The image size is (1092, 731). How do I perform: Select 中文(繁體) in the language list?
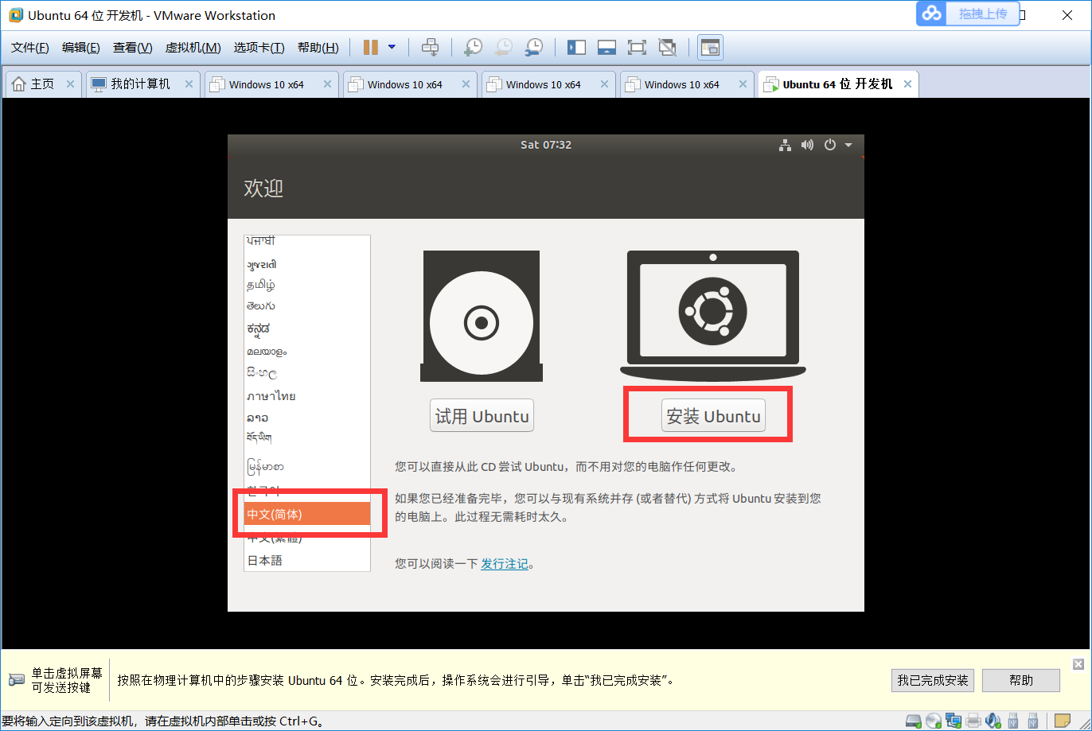(x=307, y=538)
